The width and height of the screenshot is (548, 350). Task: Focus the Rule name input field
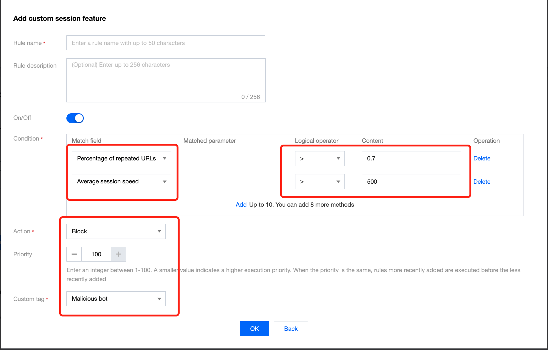(x=165, y=43)
